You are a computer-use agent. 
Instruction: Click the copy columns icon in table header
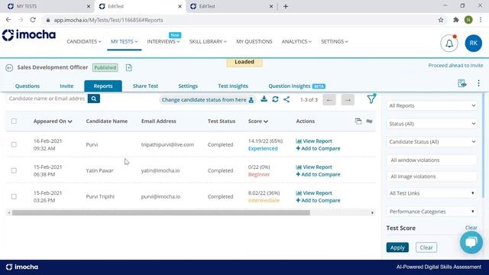[358, 121]
